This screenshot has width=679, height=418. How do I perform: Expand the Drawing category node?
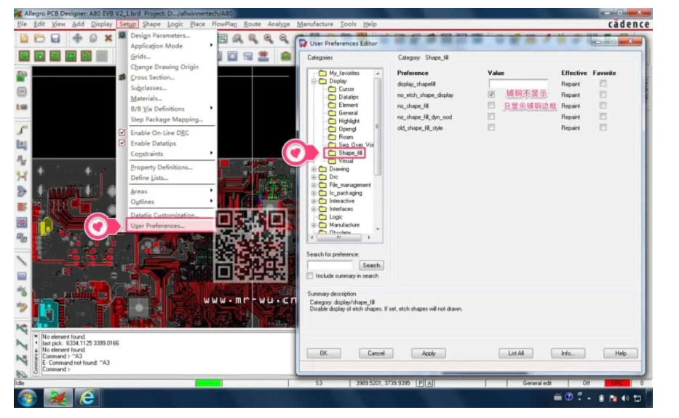[x=314, y=169]
